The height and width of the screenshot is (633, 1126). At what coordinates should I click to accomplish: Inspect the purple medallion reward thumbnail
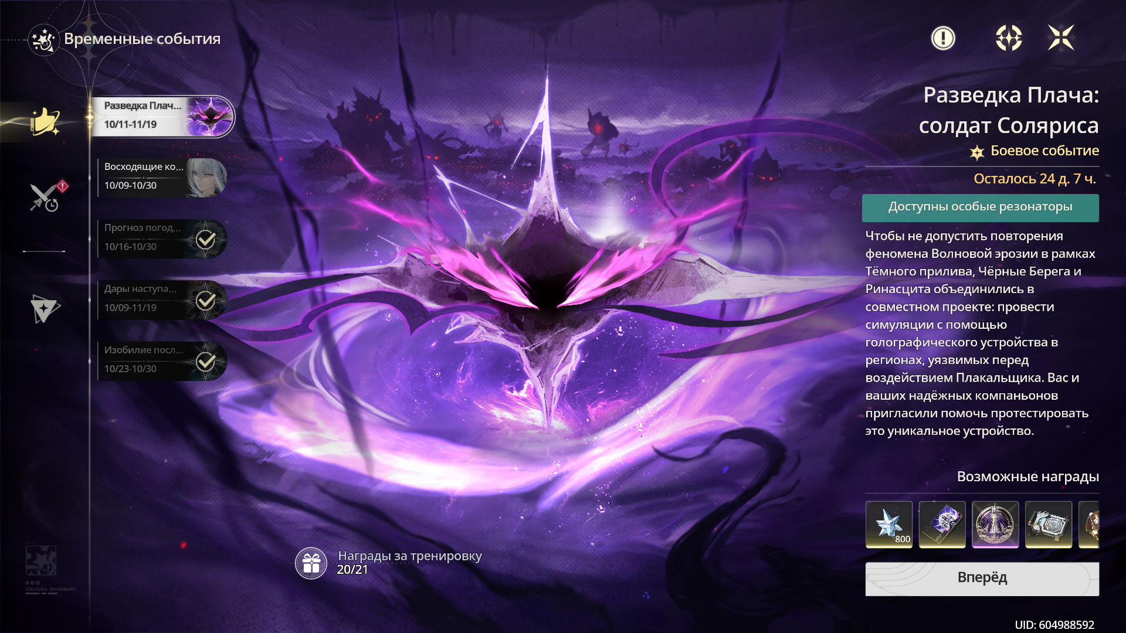click(995, 524)
